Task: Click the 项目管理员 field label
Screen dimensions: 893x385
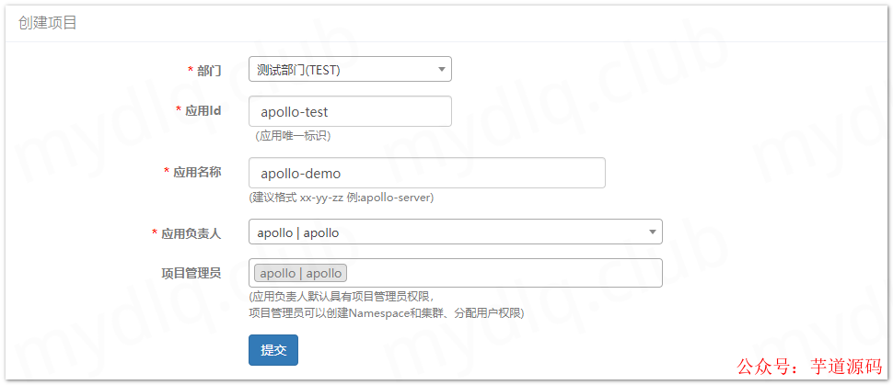Action: point(191,273)
